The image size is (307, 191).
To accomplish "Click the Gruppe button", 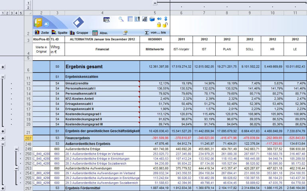I will pos(79,33).
